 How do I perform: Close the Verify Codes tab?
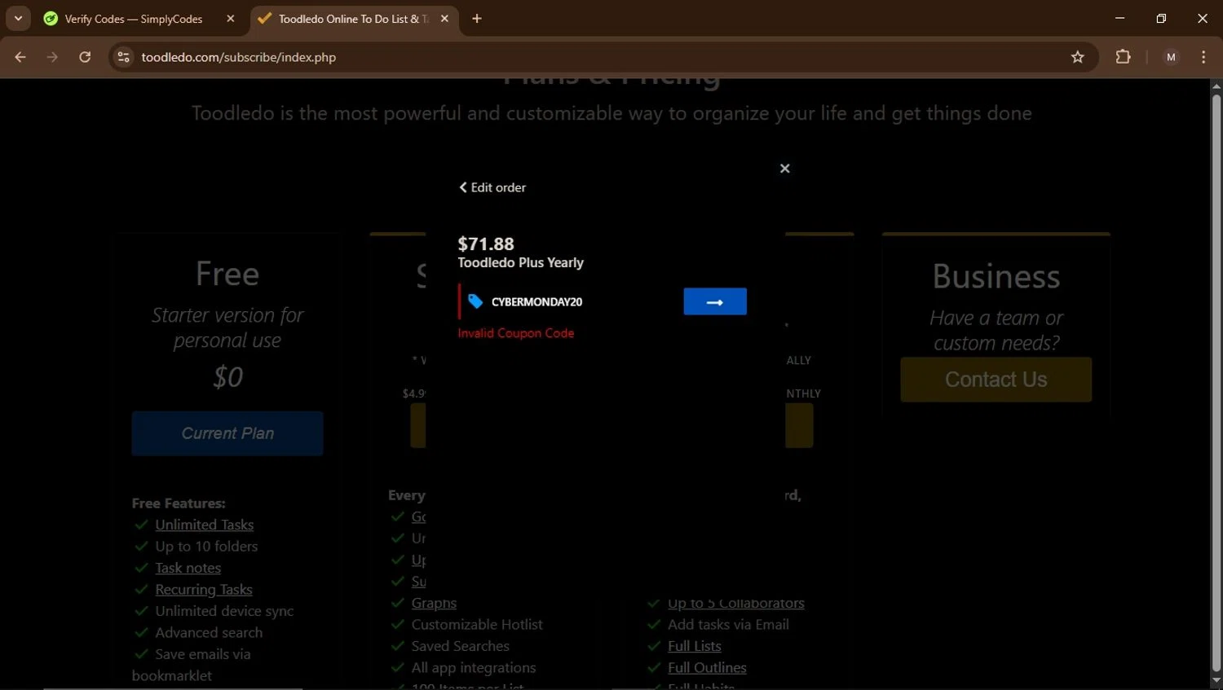[231, 19]
